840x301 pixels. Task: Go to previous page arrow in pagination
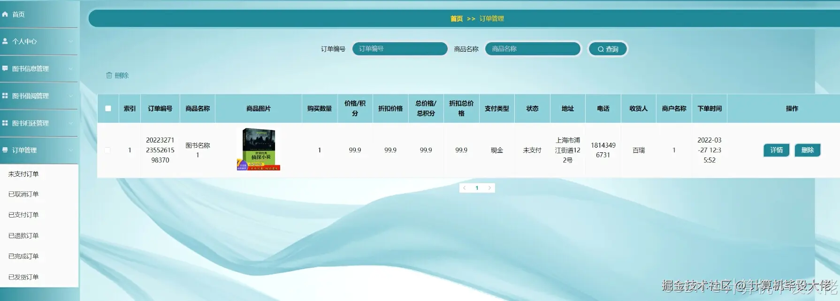pos(465,188)
